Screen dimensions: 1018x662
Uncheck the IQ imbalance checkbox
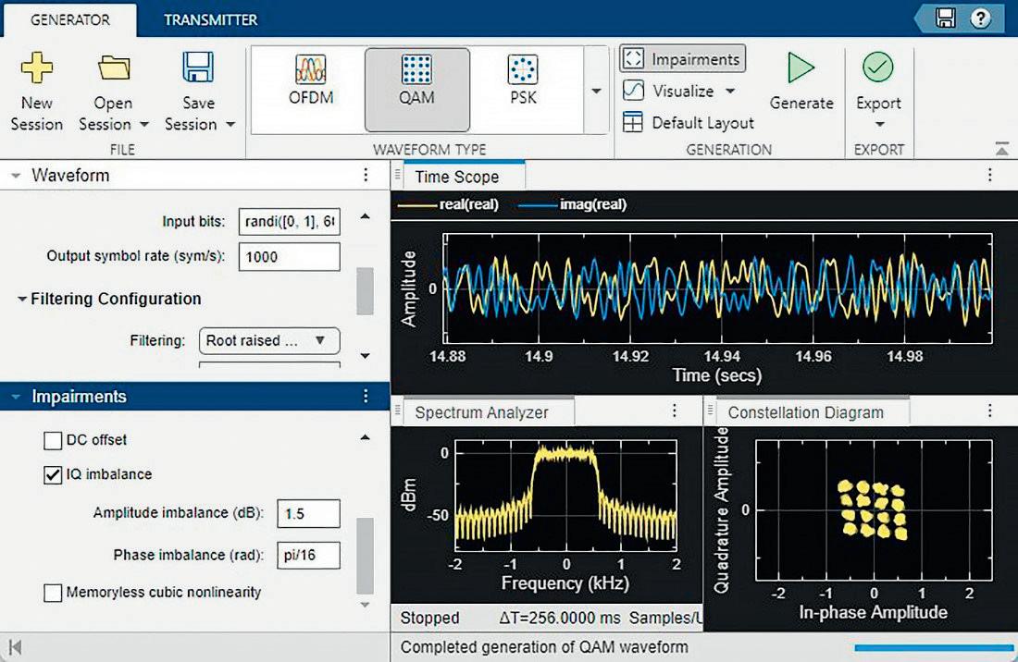[x=53, y=475]
